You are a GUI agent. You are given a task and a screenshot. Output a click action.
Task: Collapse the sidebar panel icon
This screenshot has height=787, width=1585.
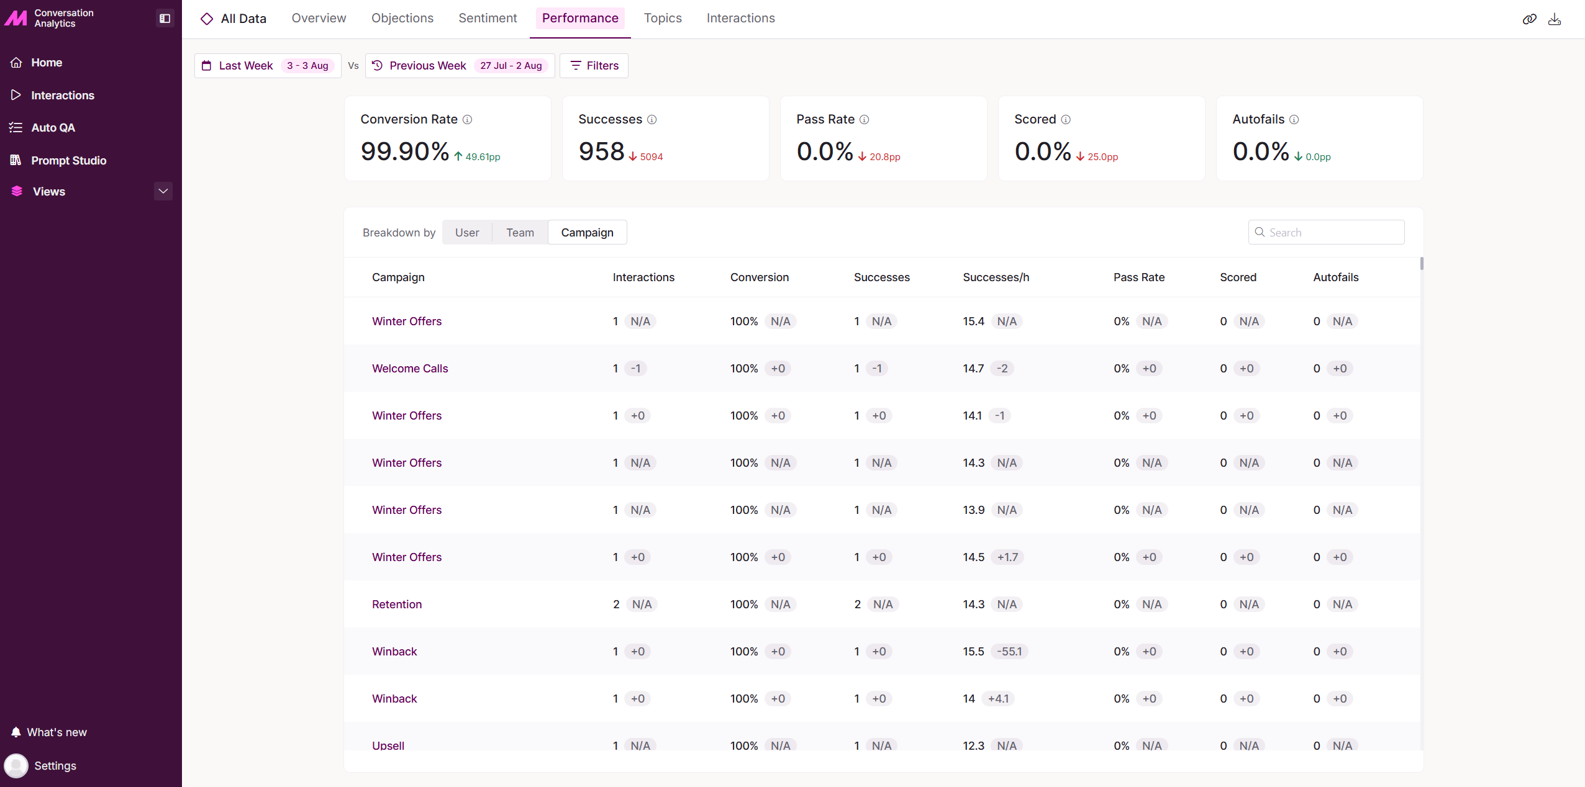[165, 19]
